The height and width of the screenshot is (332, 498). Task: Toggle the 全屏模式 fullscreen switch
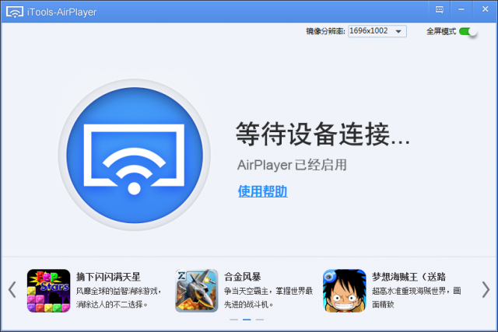(468, 31)
